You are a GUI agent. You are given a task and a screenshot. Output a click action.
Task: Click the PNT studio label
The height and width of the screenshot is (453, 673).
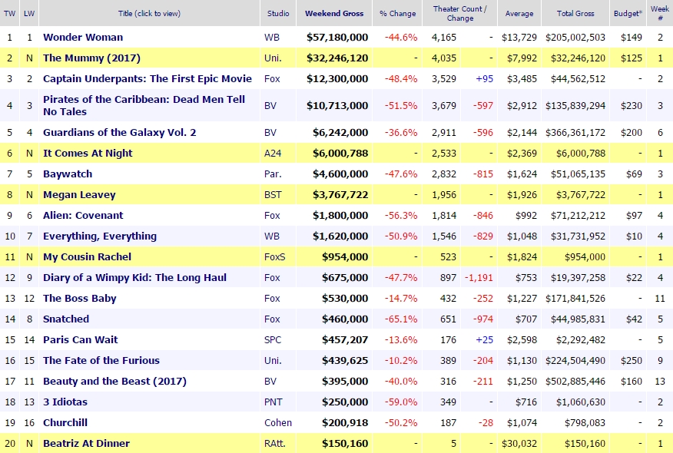[274, 402]
